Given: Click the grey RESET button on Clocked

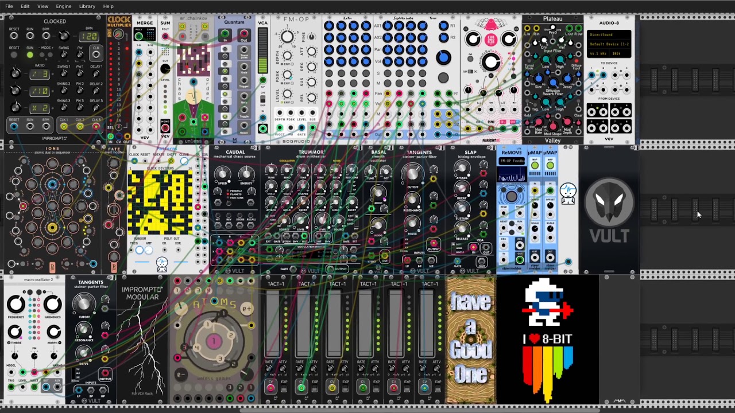Looking at the screenshot, I should click(x=14, y=55).
